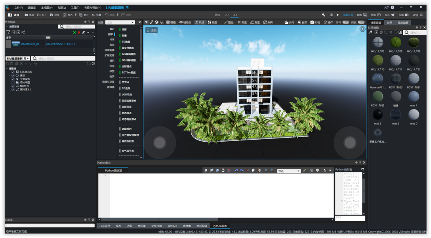Select the 3D view mode
This screenshot has height=238, width=431.
tap(235, 15)
